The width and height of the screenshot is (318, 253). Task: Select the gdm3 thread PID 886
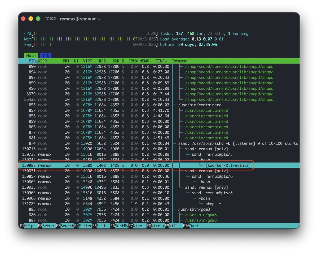pyautogui.click(x=159, y=215)
